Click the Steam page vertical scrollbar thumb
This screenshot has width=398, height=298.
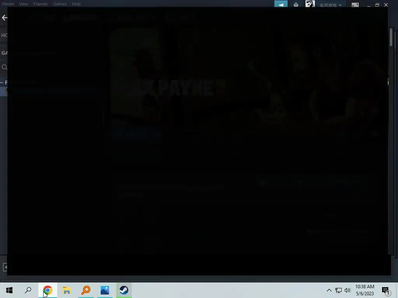[391, 37]
